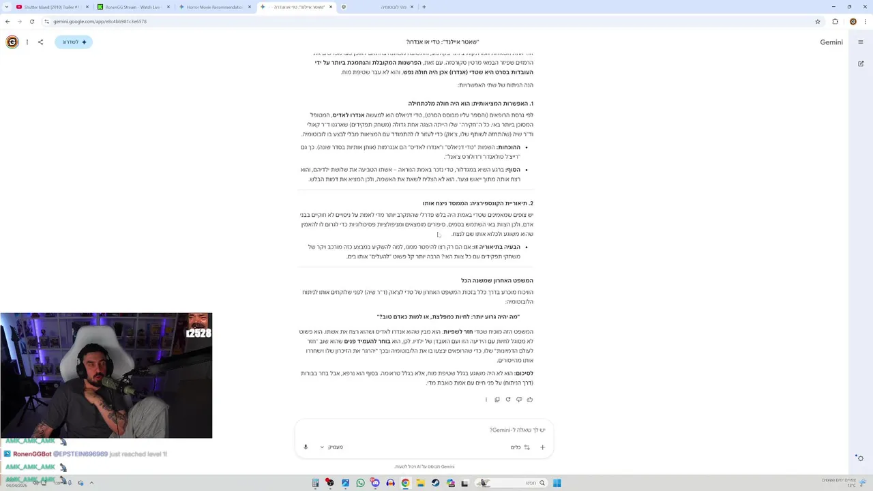
Task: View site information icon in address bar
Action: pos(46,22)
